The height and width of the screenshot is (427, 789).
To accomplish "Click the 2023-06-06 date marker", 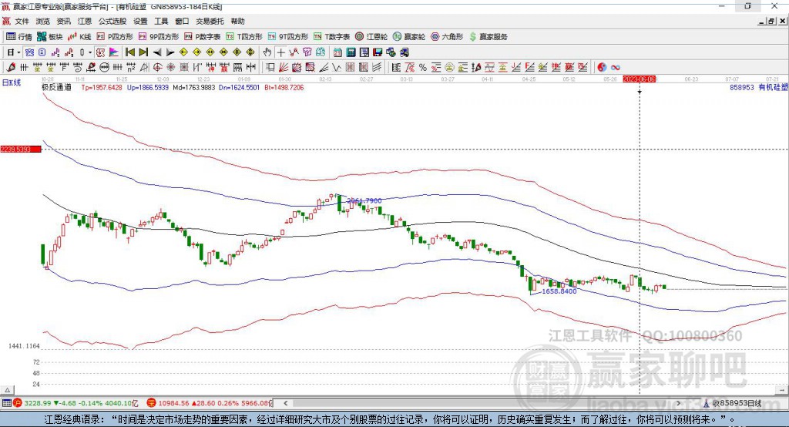I will coord(639,79).
